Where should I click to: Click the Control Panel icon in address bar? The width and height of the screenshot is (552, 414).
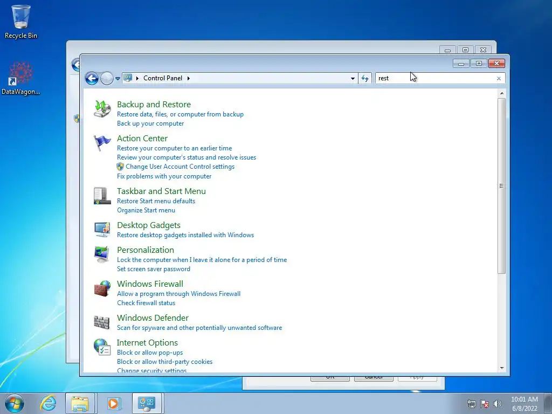[x=128, y=78]
